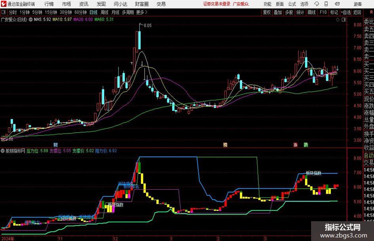
Task: Toggle the left panel layout icon
Action: coord(3,12)
